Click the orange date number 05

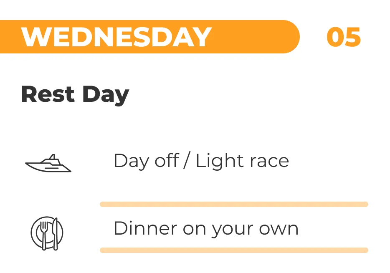343,37
